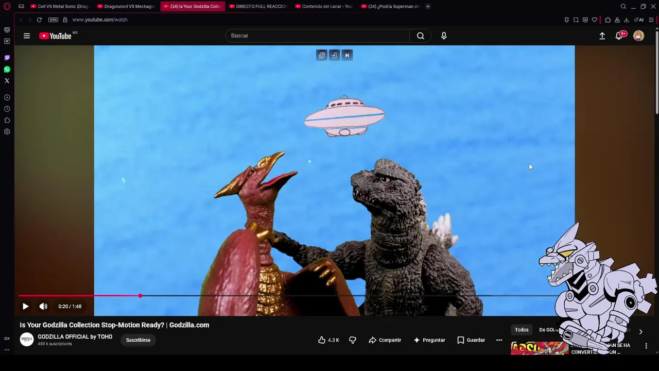Click the site security padlock icon

coord(65,20)
